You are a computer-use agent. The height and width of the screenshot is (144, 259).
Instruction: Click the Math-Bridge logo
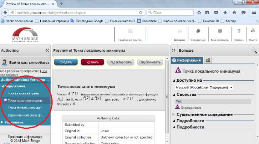pos(25,35)
